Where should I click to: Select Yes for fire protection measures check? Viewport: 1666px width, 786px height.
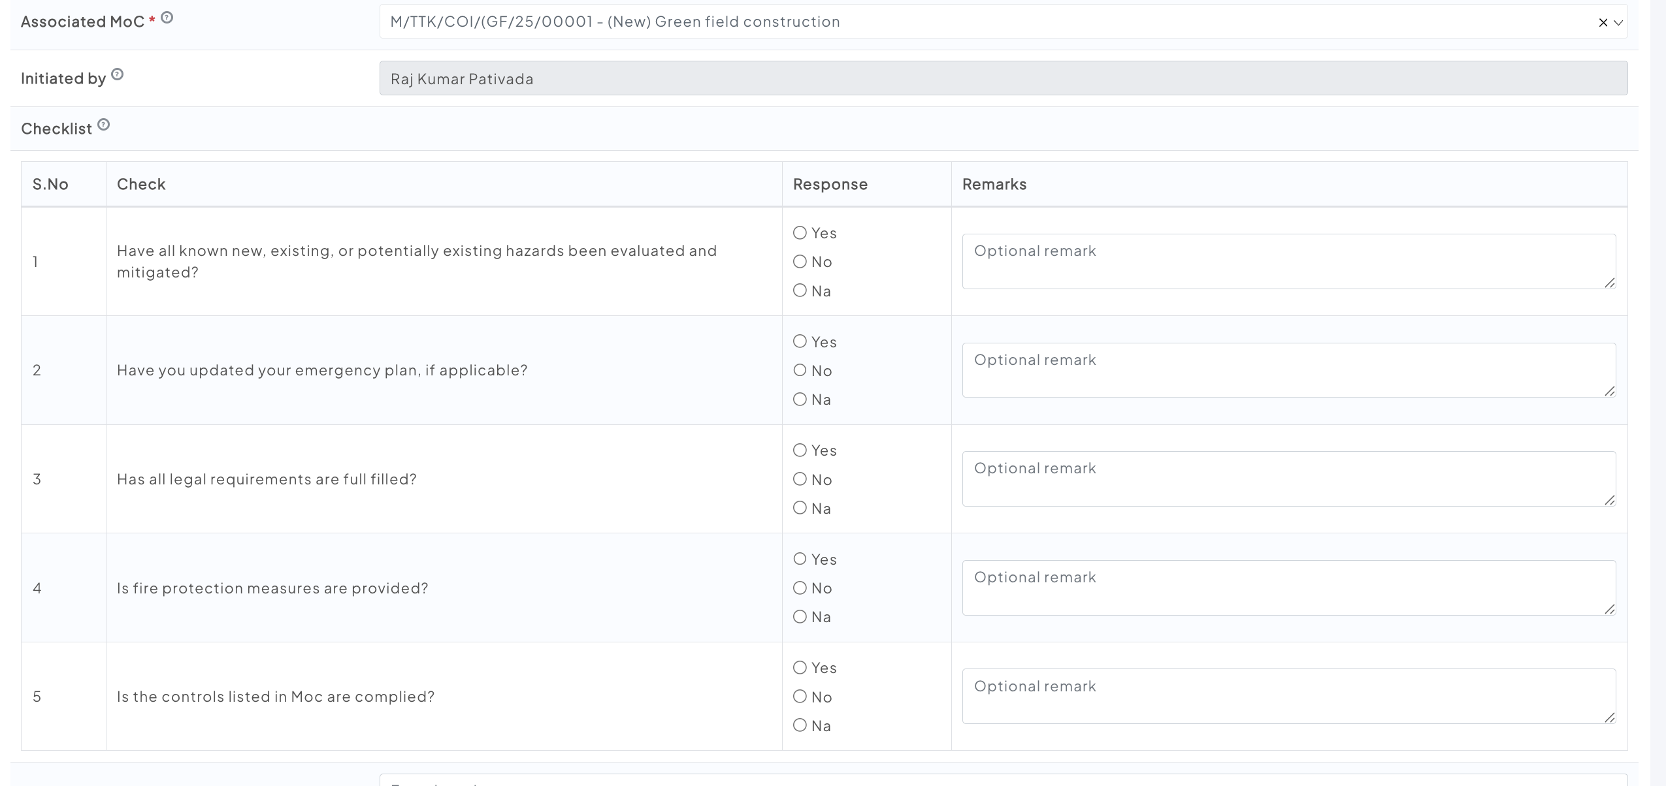[x=800, y=559]
